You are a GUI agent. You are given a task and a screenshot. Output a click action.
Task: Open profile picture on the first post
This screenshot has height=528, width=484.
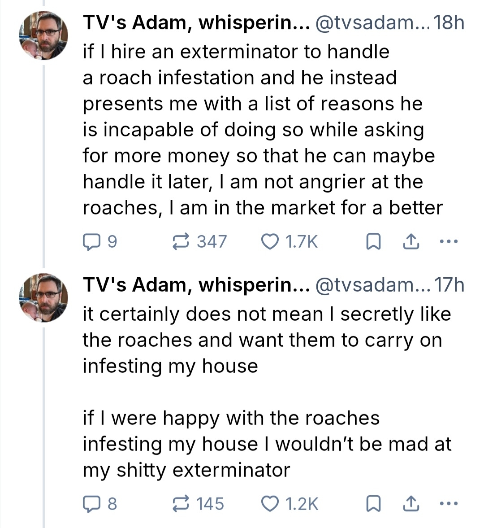pyautogui.click(x=43, y=36)
